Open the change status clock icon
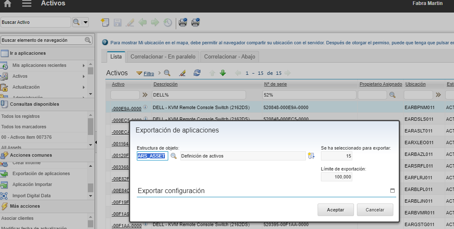This screenshot has height=229, width=454. click(x=168, y=23)
